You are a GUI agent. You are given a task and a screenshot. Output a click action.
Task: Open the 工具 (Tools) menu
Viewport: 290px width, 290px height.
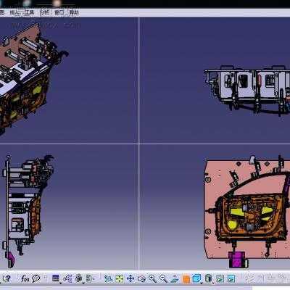coord(29,12)
